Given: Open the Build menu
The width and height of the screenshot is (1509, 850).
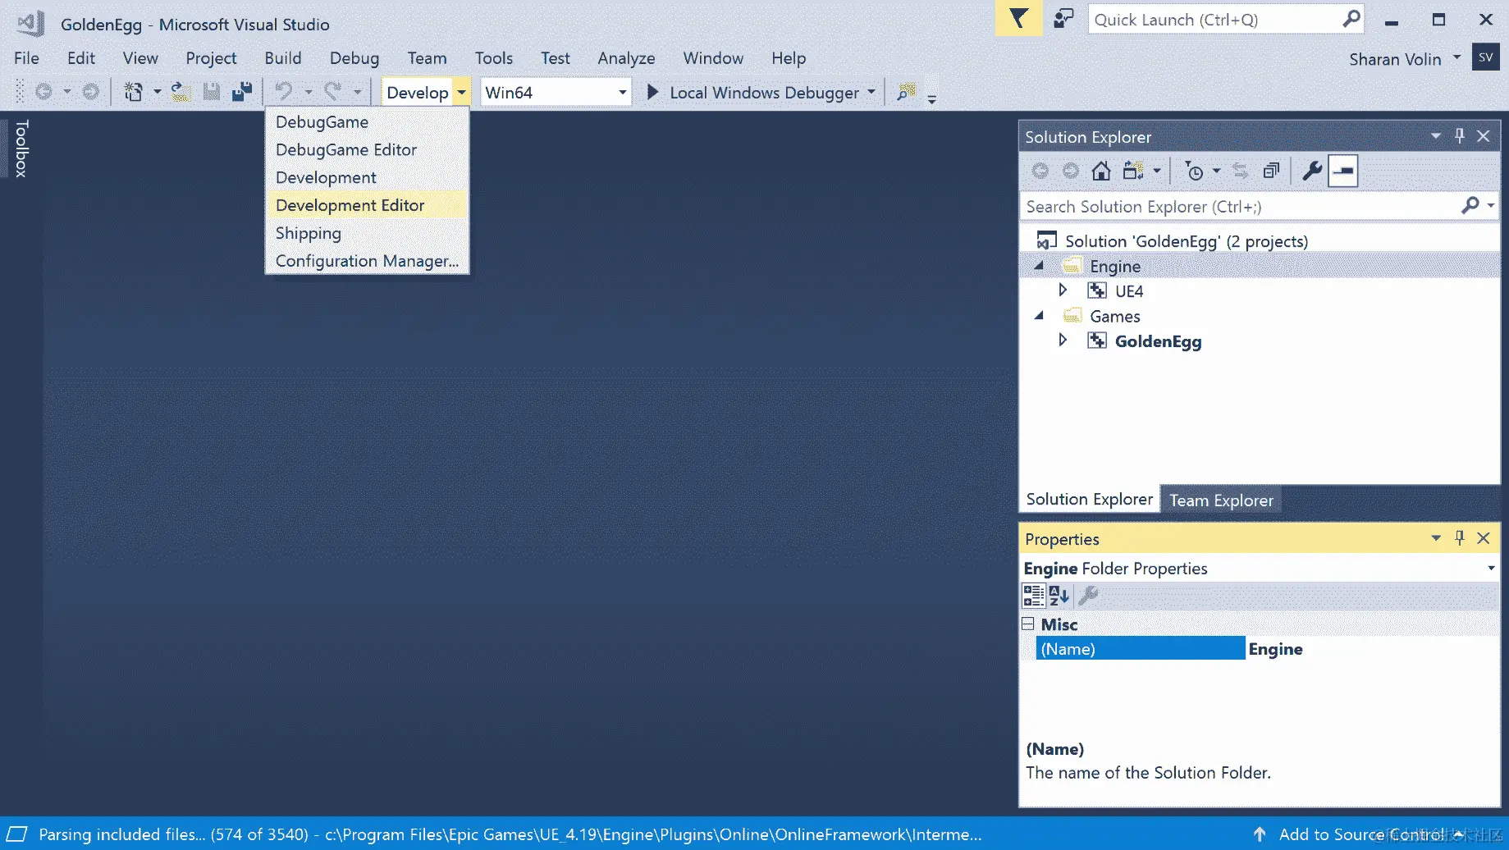Looking at the screenshot, I should pyautogui.click(x=283, y=58).
